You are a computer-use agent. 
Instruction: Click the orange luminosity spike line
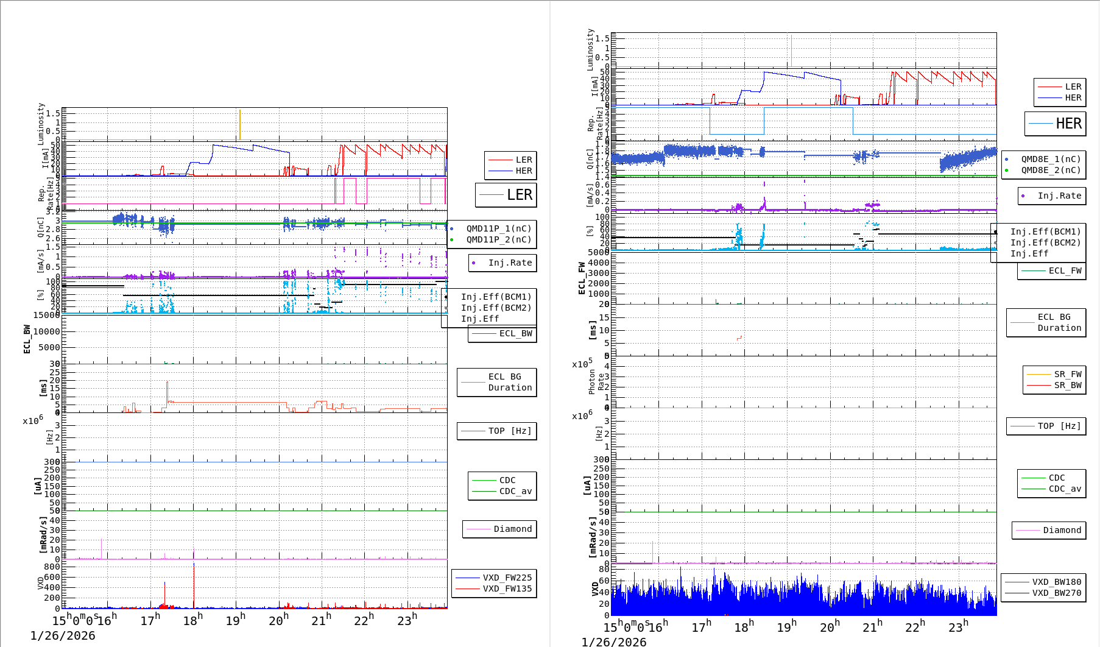point(240,125)
